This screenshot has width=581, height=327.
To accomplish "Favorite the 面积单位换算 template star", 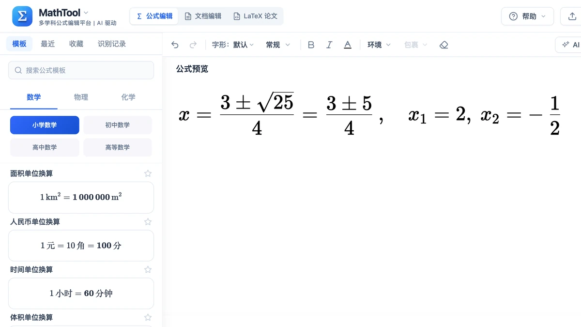I will coord(148,173).
